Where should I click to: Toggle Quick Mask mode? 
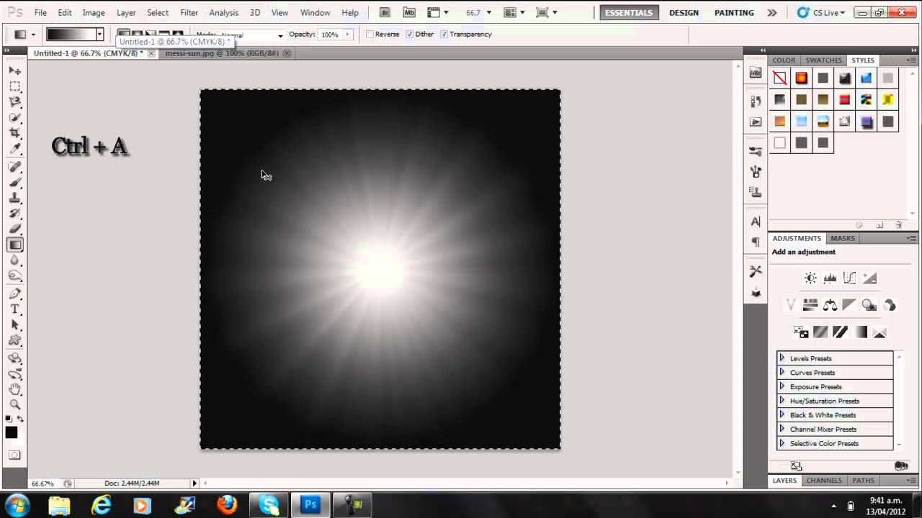[14, 455]
